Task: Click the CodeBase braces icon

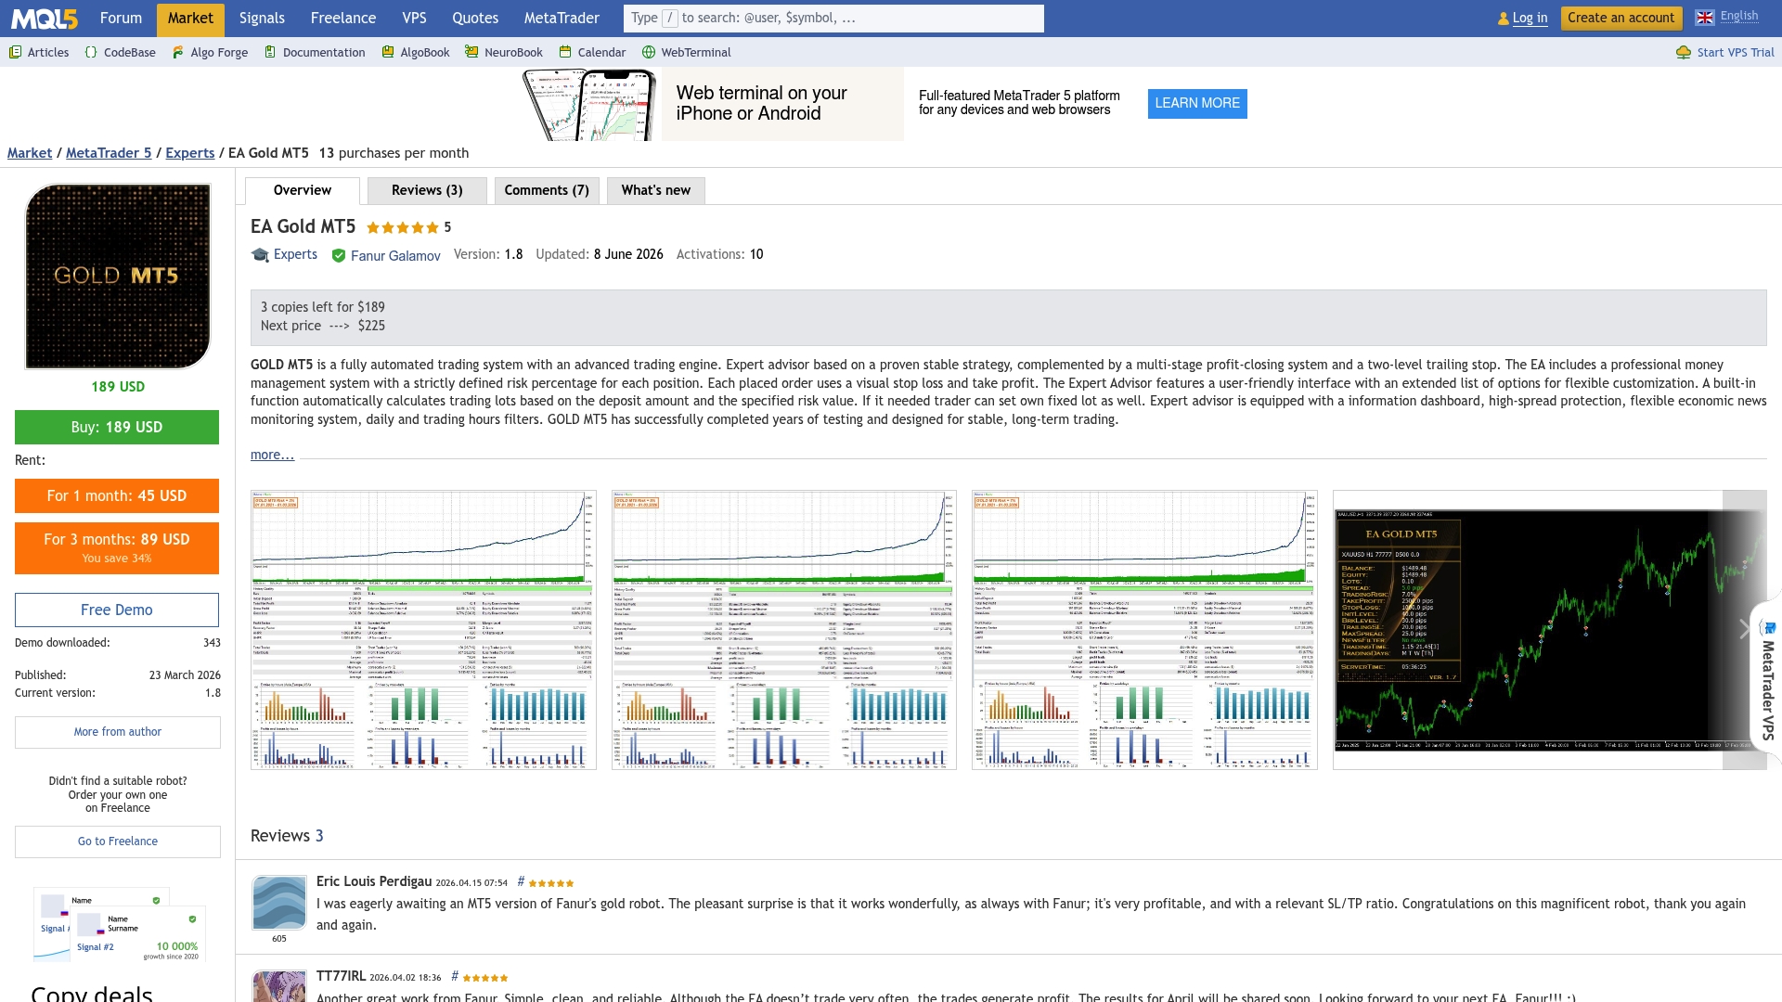Action: (x=91, y=53)
